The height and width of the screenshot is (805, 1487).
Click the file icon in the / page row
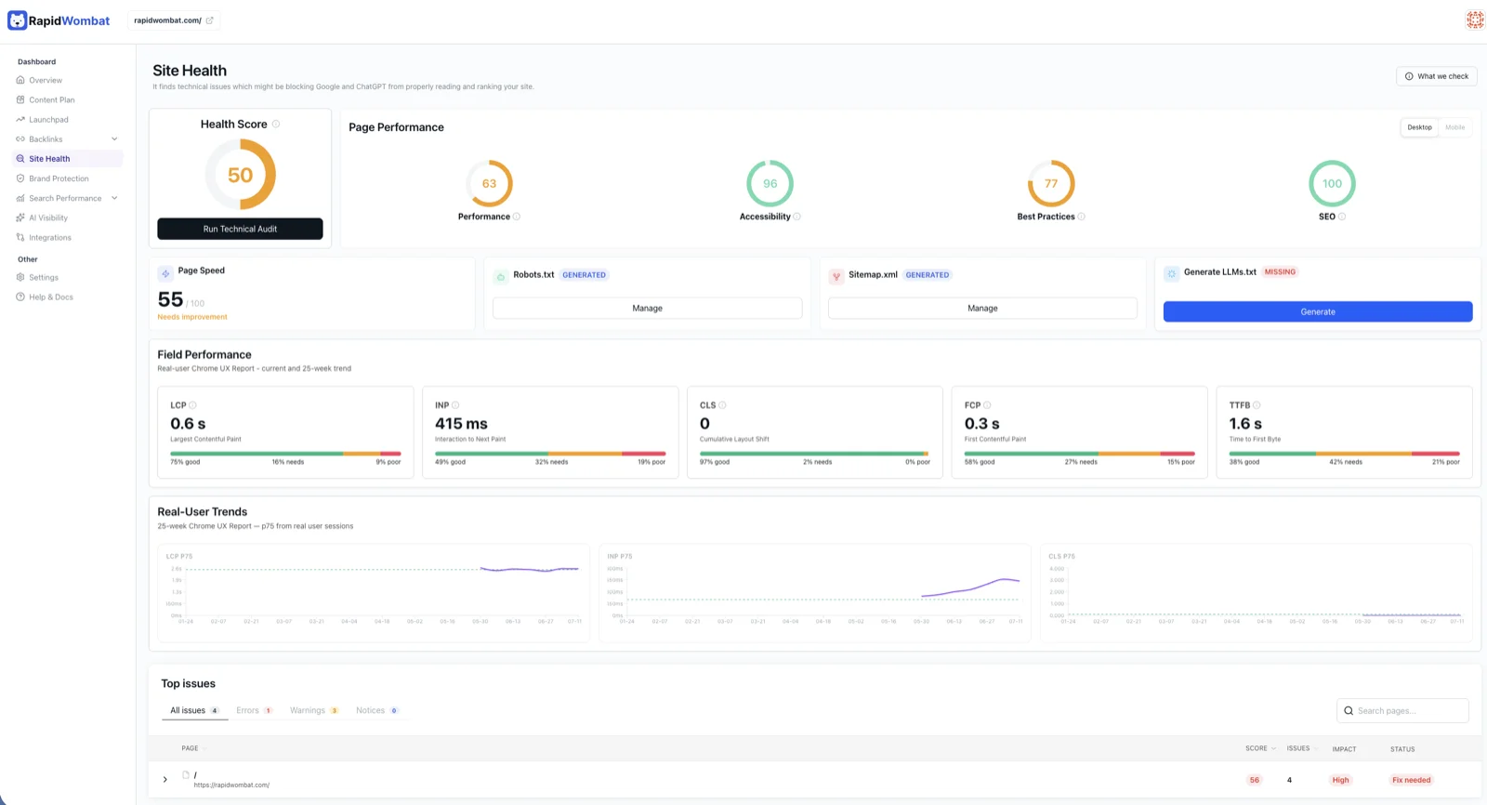coord(186,774)
